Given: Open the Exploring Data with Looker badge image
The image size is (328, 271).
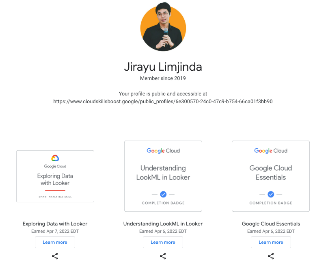Looking at the screenshot, I should pyautogui.click(x=55, y=176).
